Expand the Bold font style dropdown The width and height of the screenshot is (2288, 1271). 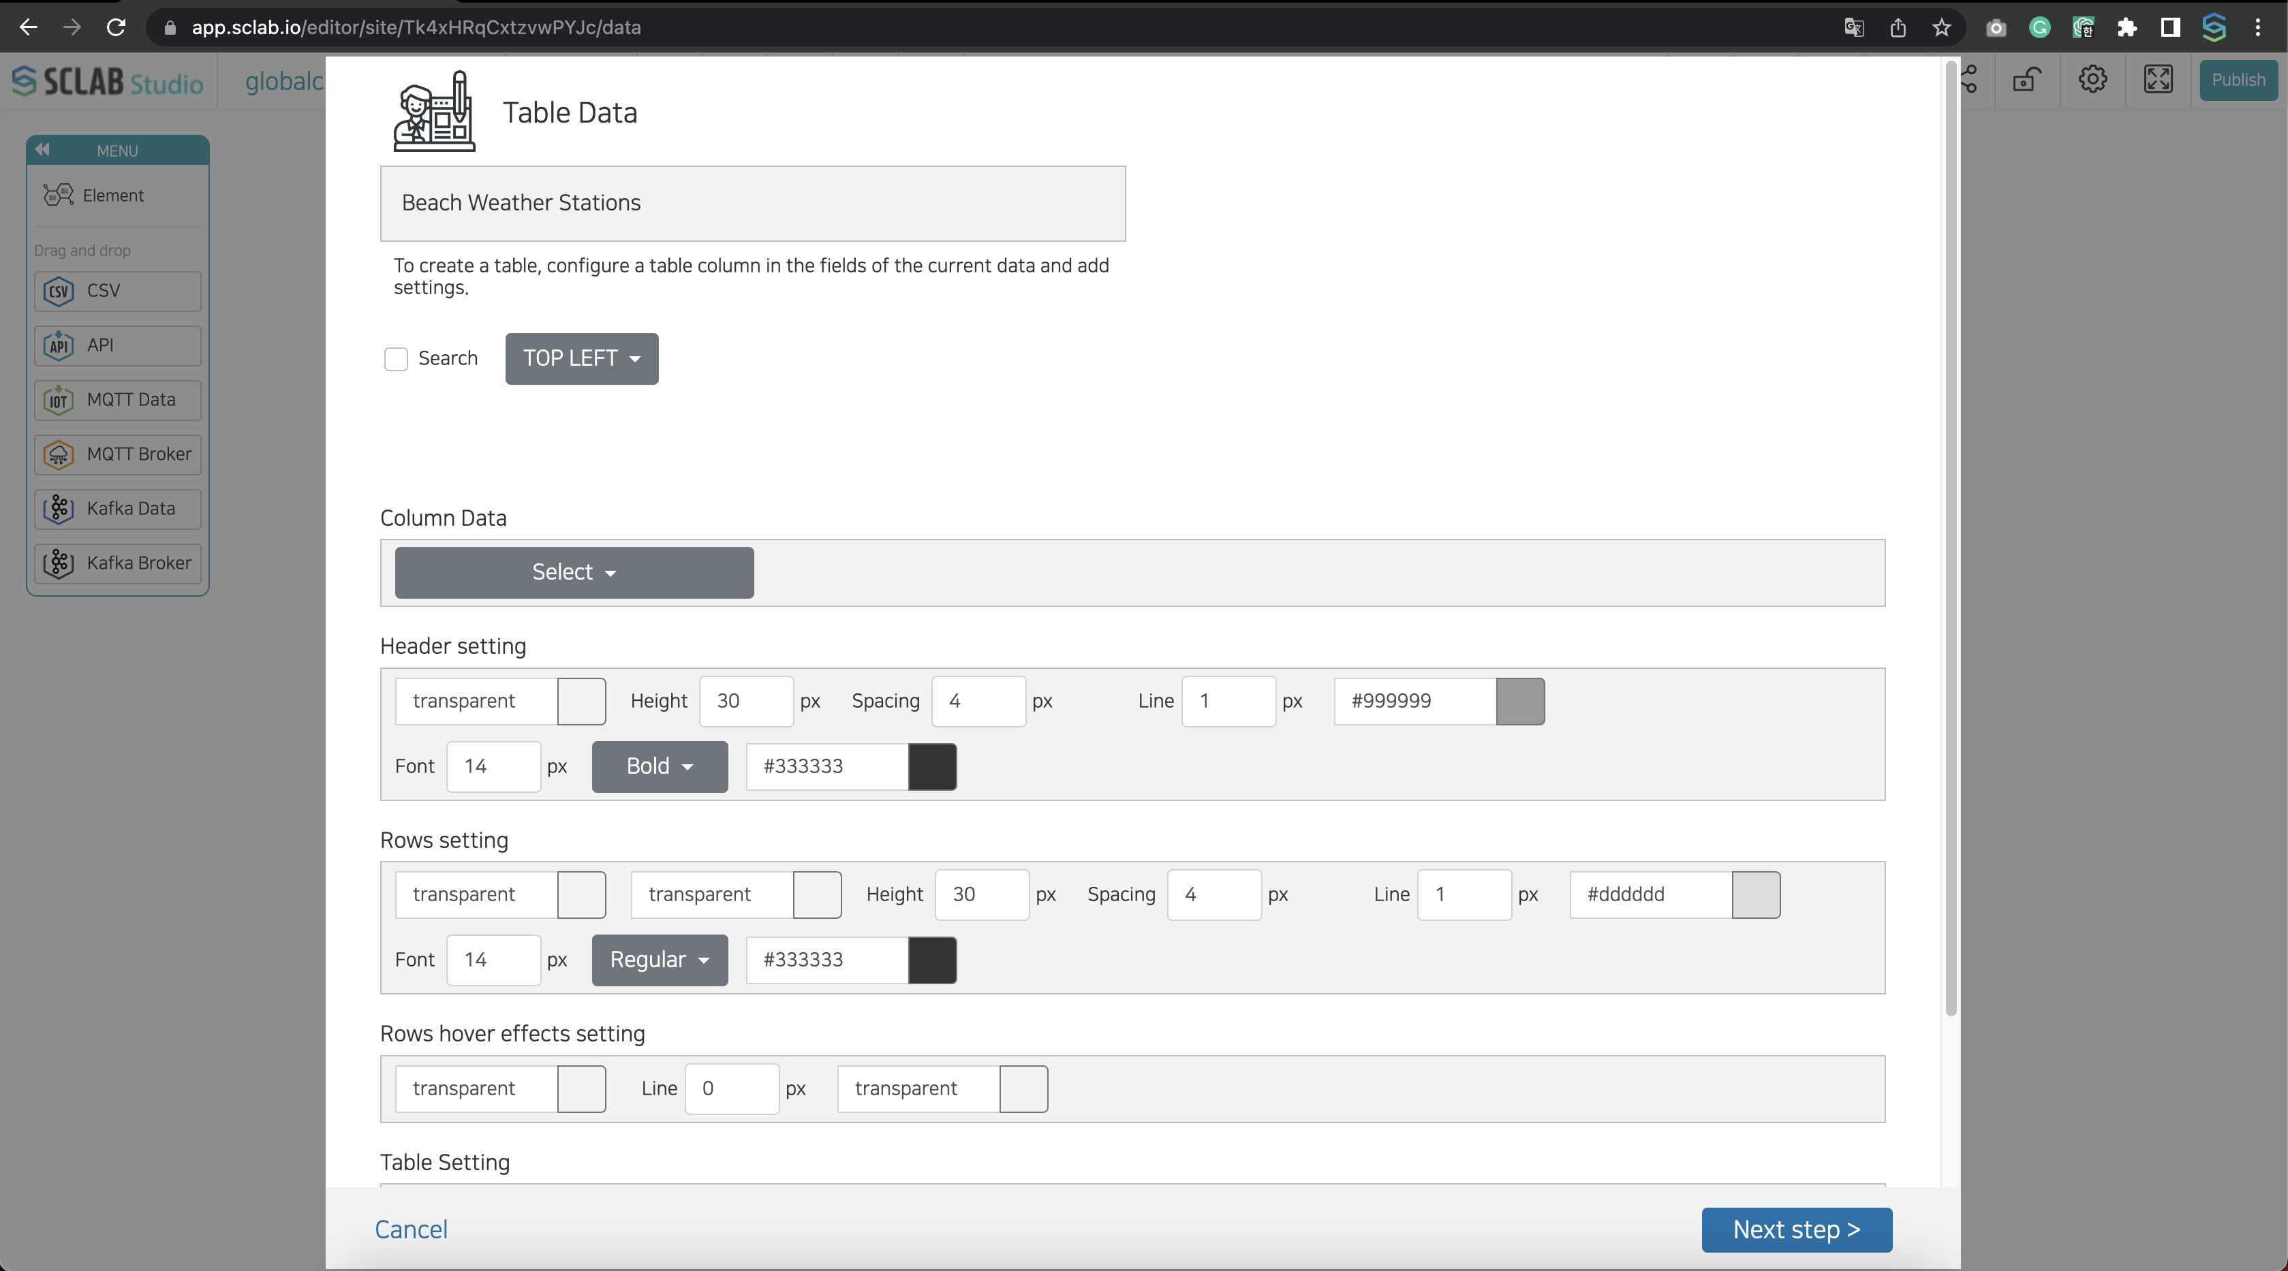pyautogui.click(x=659, y=766)
